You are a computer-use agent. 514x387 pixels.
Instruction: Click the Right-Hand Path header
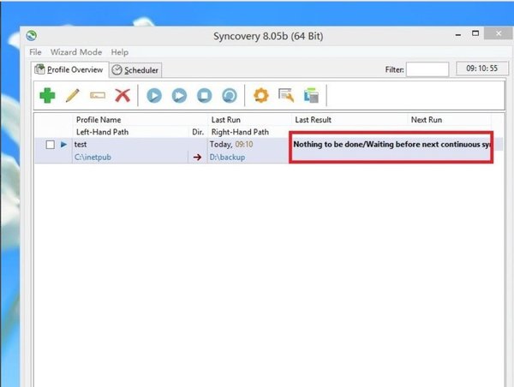pos(240,132)
